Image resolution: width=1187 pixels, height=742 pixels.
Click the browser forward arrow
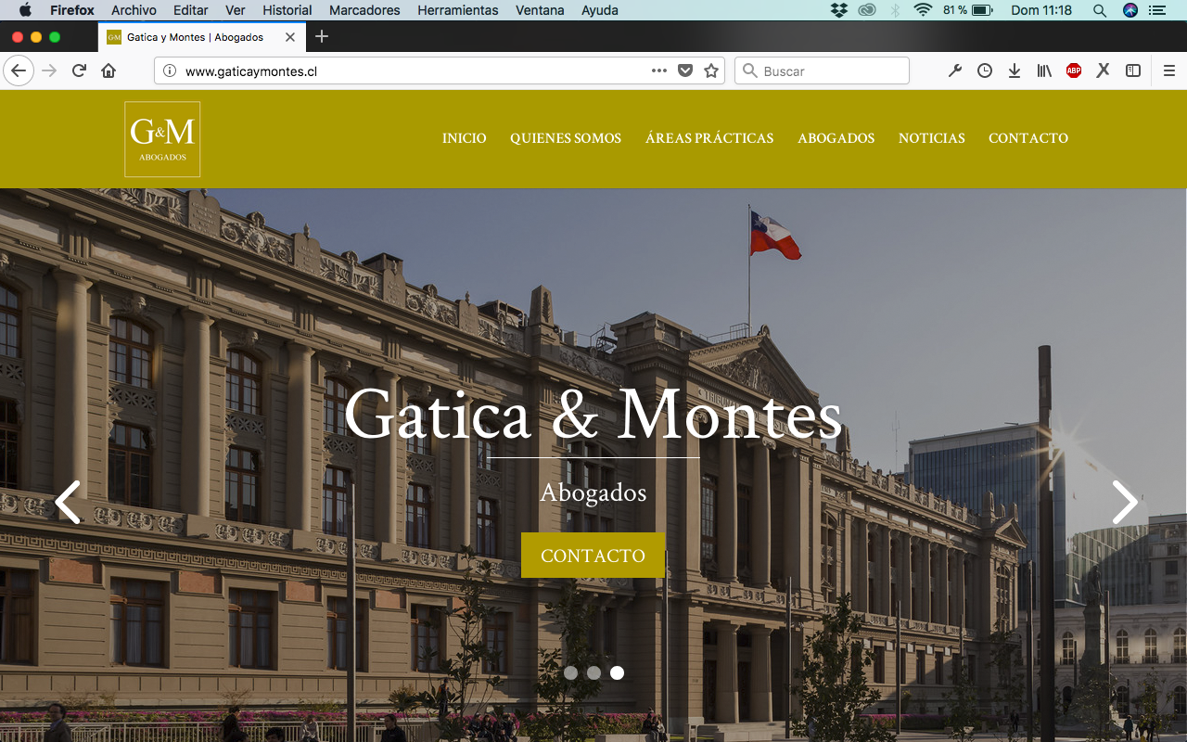coord(49,70)
